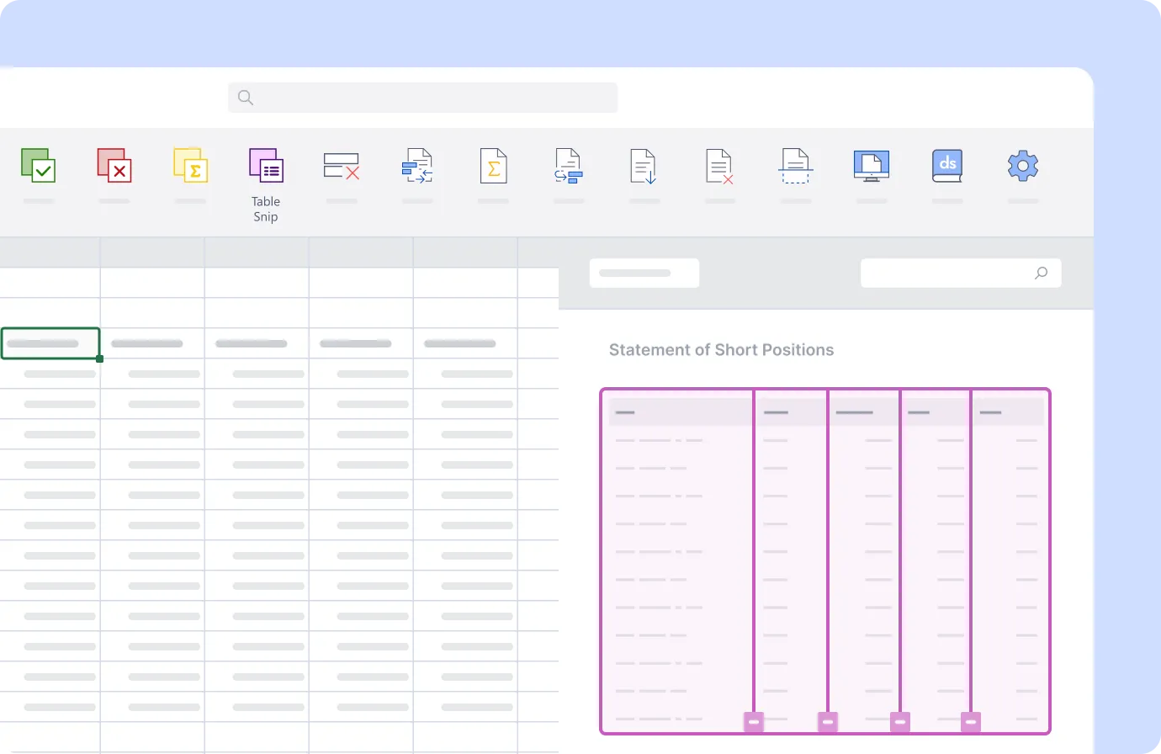Select the green checkmark approval tool
Viewport: 1161px width, 754px height.
pos(39,166)
